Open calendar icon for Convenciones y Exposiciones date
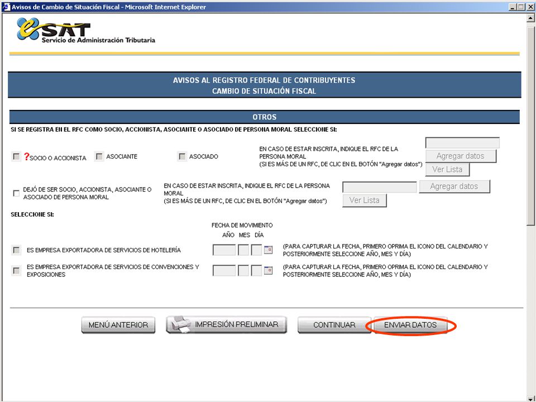Screen dimensions: 536x402 269,270
